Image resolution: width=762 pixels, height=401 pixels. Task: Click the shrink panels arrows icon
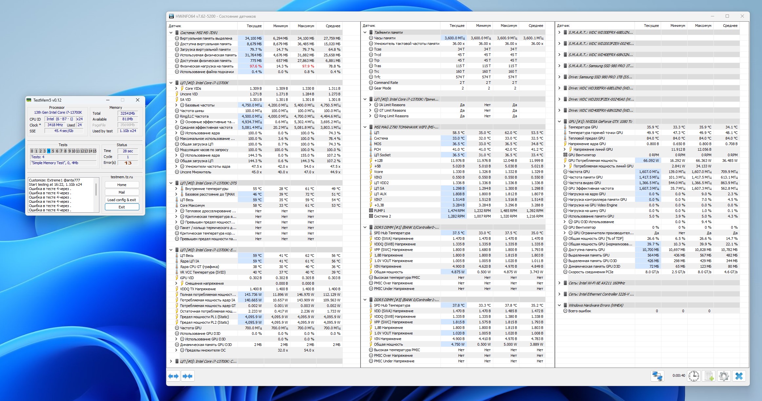188,376
